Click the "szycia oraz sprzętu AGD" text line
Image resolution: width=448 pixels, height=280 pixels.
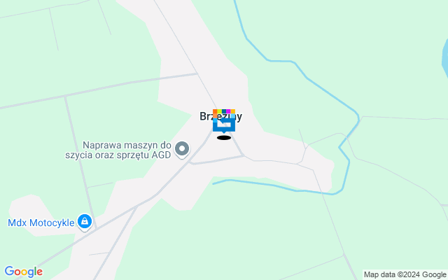[118, 155]
